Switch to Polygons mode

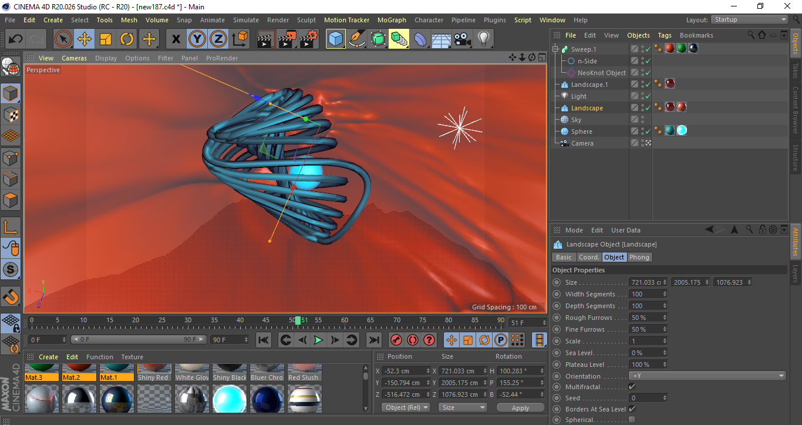(x=11, y=200)
